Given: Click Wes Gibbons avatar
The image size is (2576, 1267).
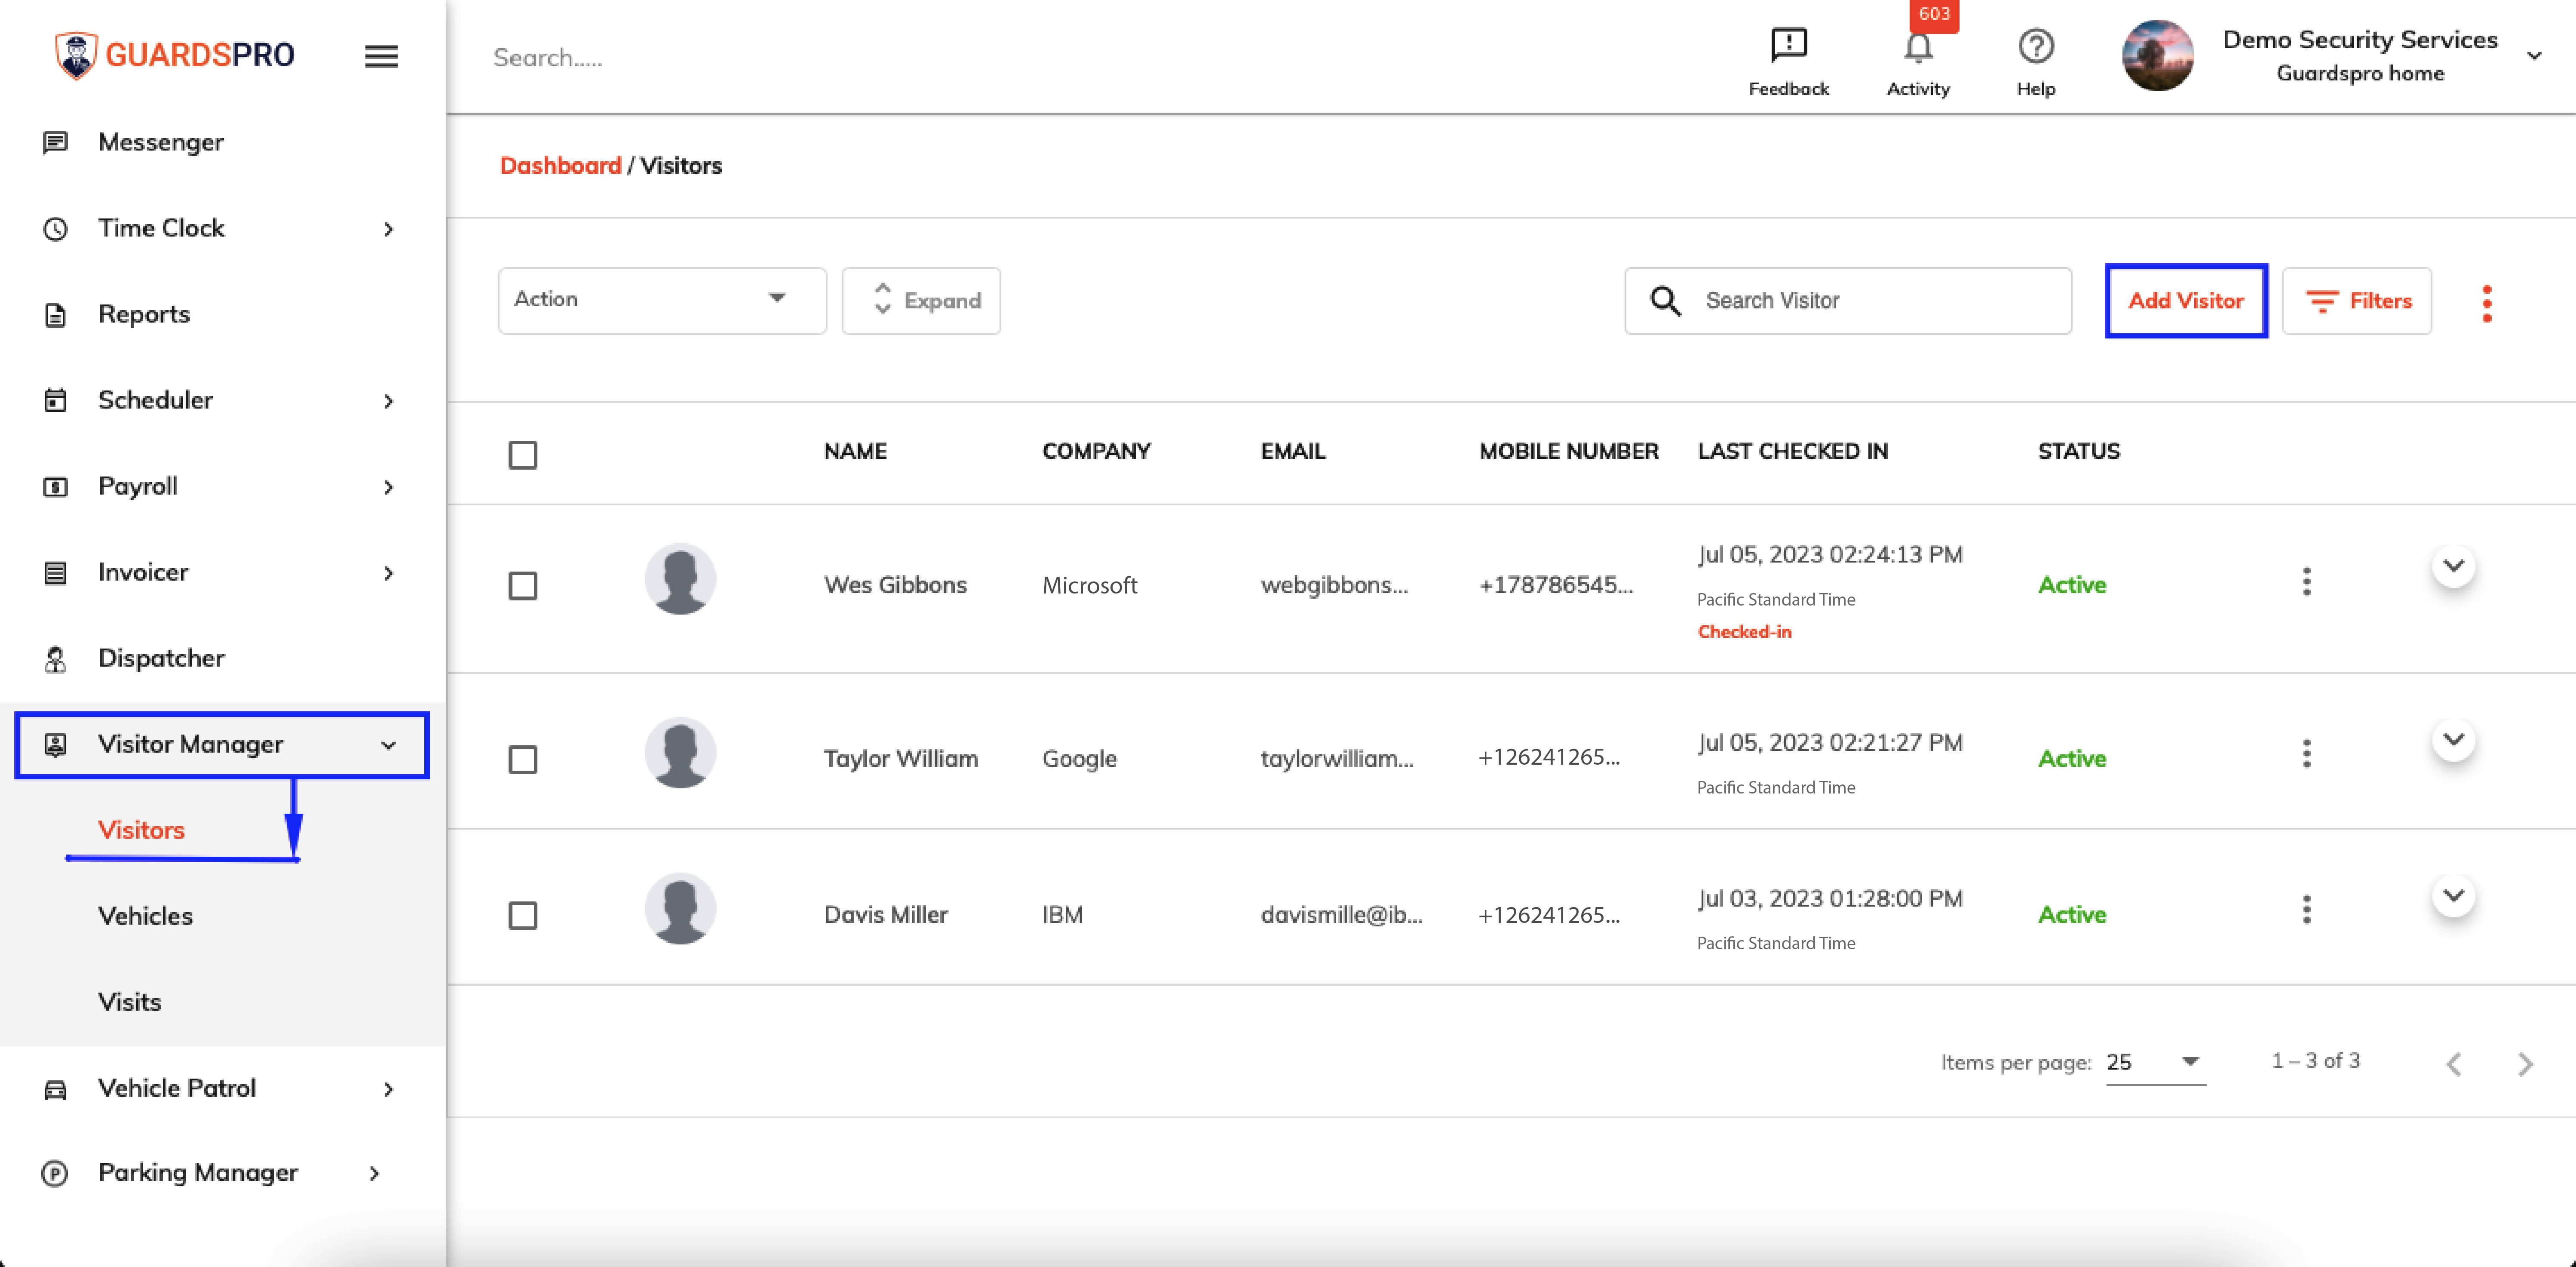Looking at the screenshot, I should 680,579.
